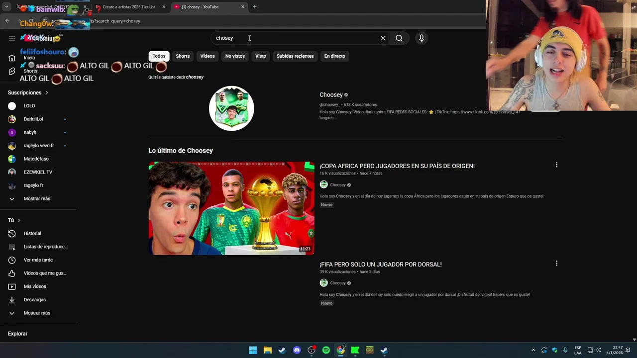This screenshot has width=637, height=358.
Task: Open the YouTube hamburger guide menu
Action: click(x=12, y=38)
